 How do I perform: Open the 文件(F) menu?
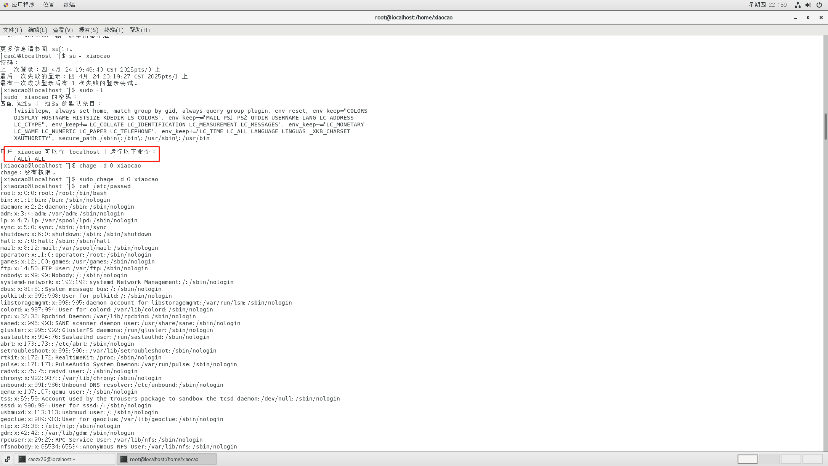[x=12, y=30]
